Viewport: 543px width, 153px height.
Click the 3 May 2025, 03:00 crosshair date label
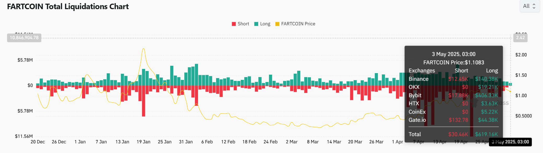click(510, 142)
